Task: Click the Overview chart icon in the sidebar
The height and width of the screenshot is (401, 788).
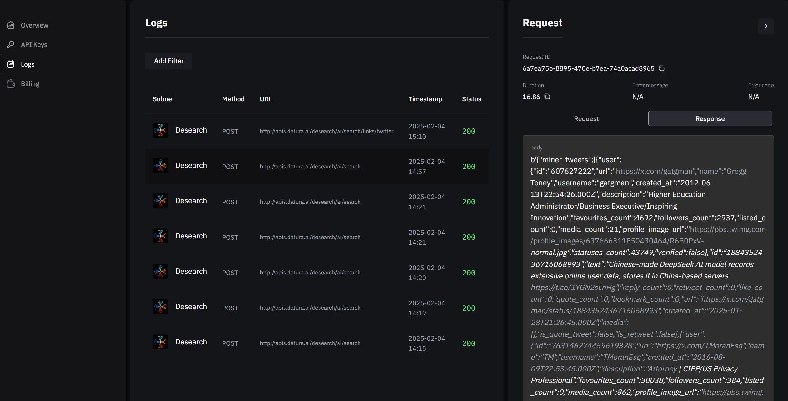Action: (11, 25)
